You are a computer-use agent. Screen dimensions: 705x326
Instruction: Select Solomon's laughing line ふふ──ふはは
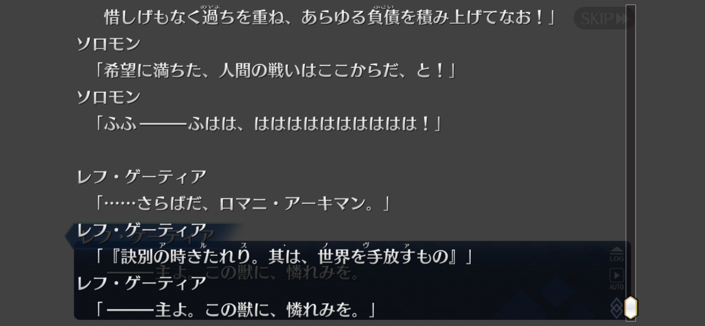pos(267,124)
